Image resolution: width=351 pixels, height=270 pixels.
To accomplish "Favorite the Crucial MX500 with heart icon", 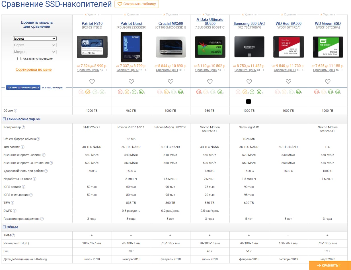I will (171, 82).
